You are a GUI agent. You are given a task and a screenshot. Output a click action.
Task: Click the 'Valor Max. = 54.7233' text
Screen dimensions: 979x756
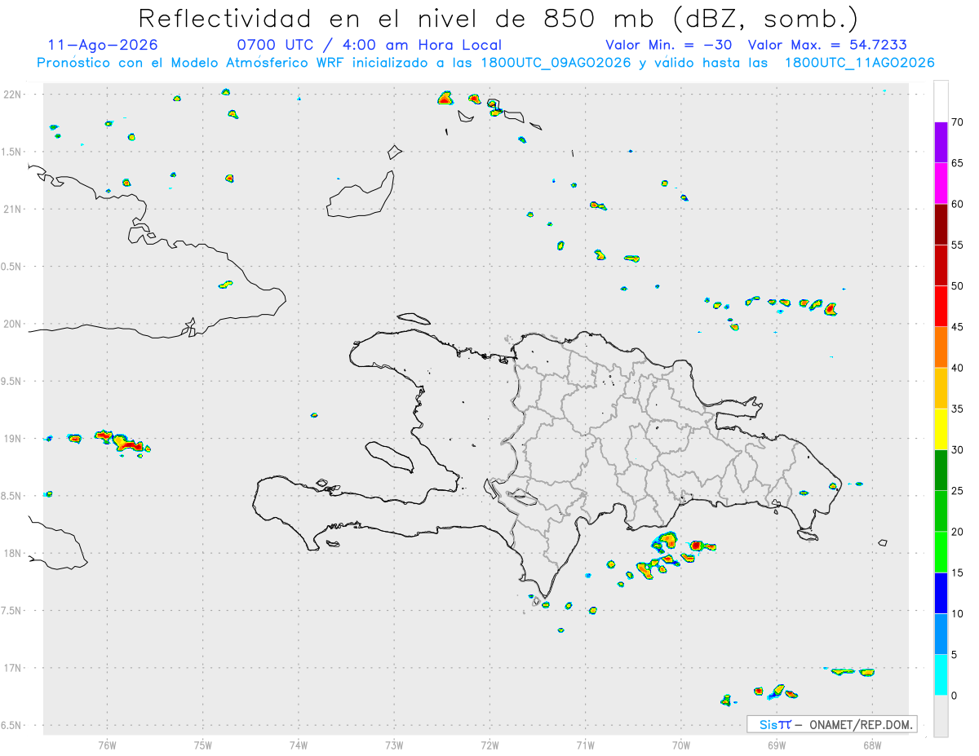(x=827, y=45)
